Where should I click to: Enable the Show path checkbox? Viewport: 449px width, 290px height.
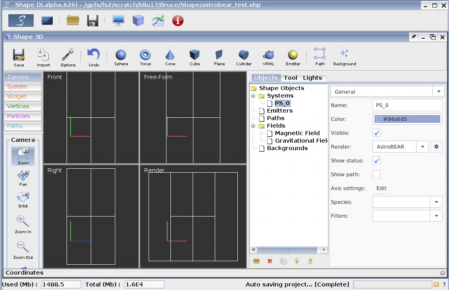[376, 174]
